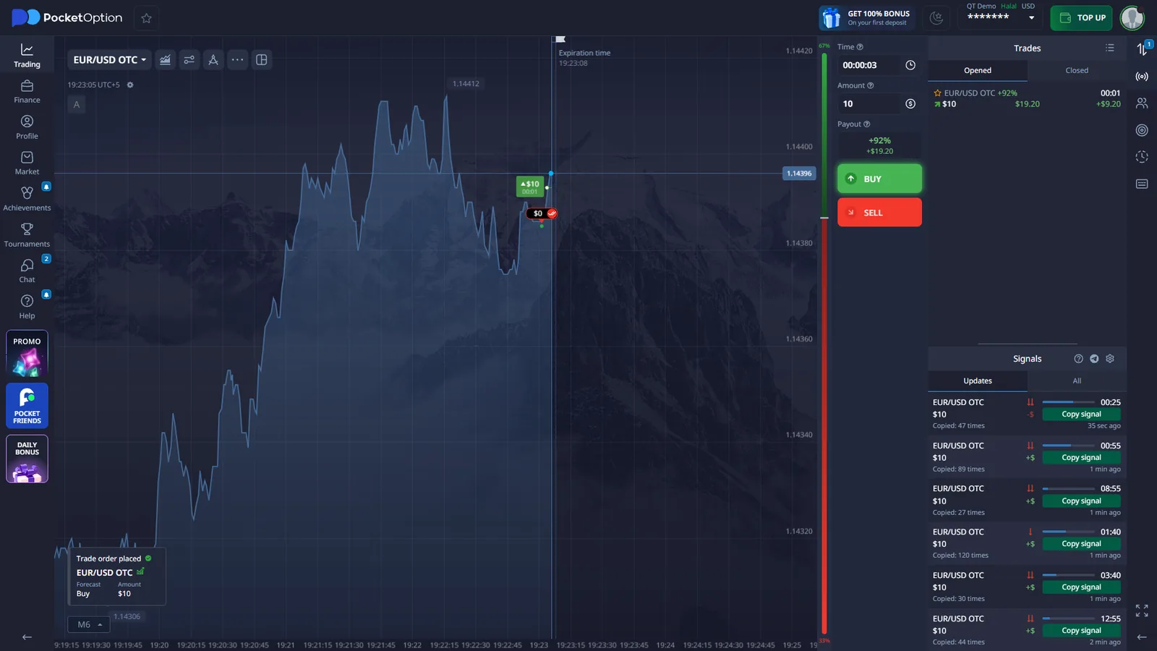The width and height of the screenshot is (1157, 651).
Task: Open Finance in the sidebar
Action: 27,92
